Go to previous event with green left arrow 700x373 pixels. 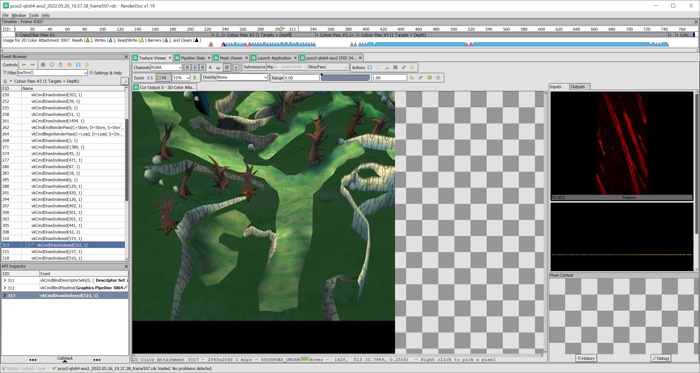pos(24,65)
